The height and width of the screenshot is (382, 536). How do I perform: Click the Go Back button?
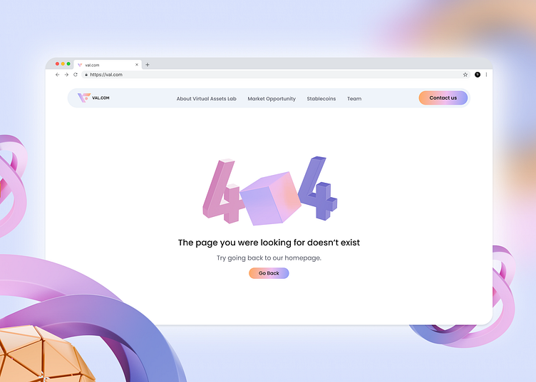click(269, 273)
